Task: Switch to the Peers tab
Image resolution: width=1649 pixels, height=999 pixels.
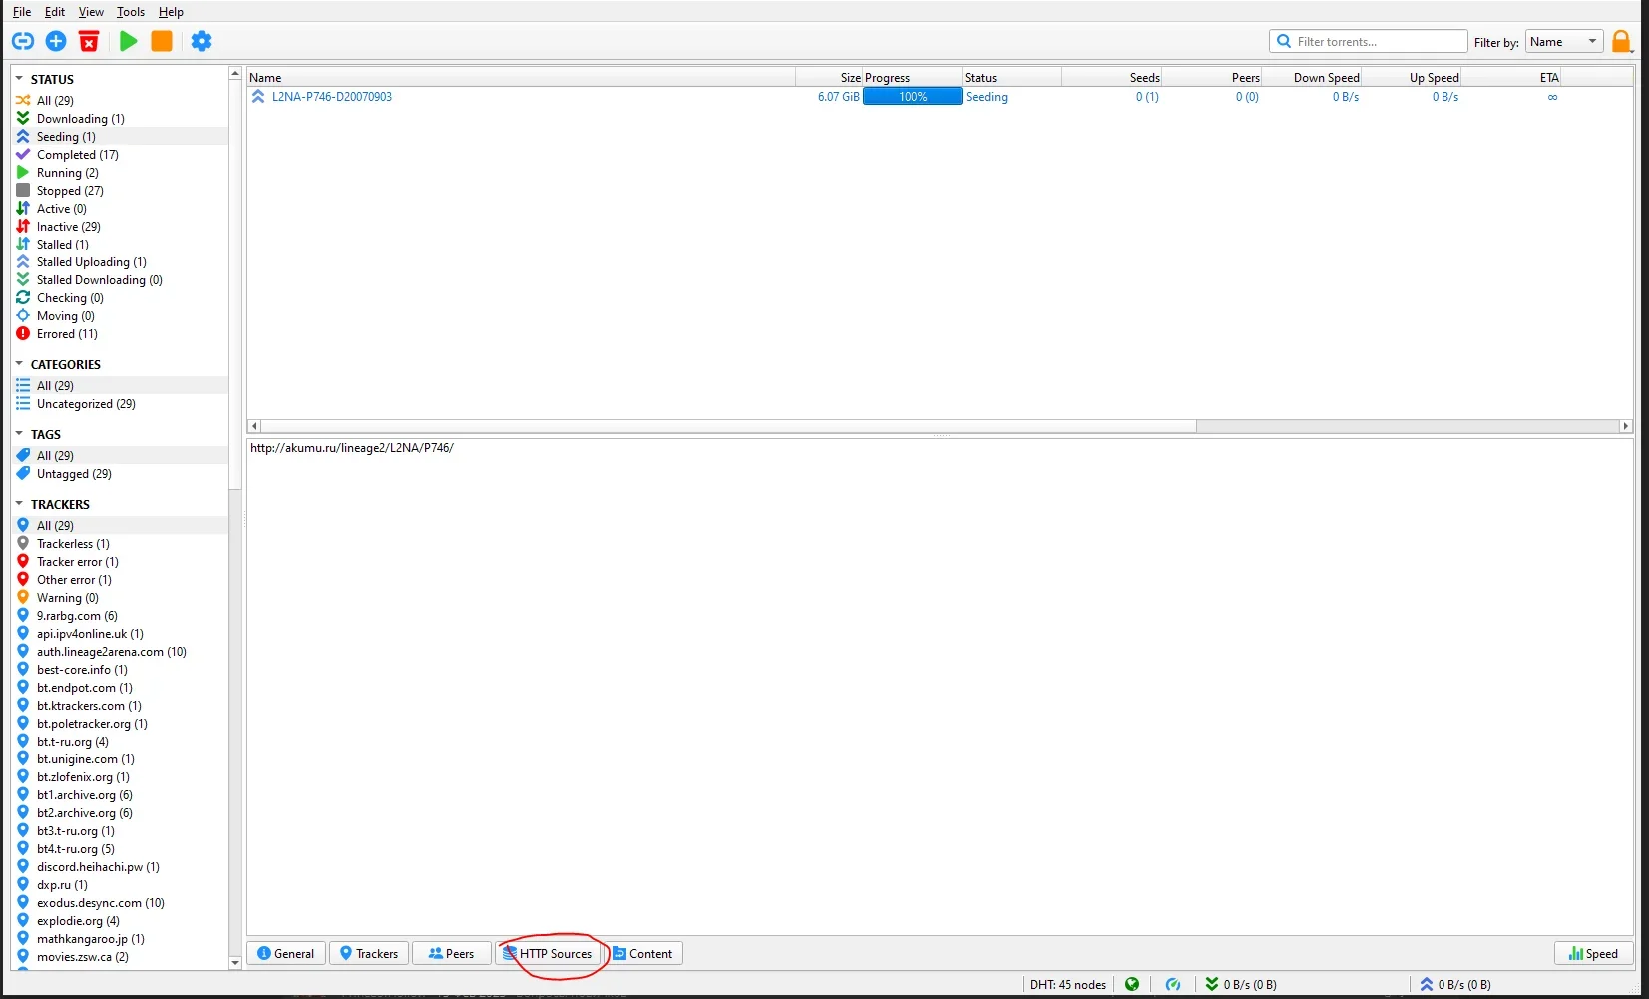Action: 451,953
